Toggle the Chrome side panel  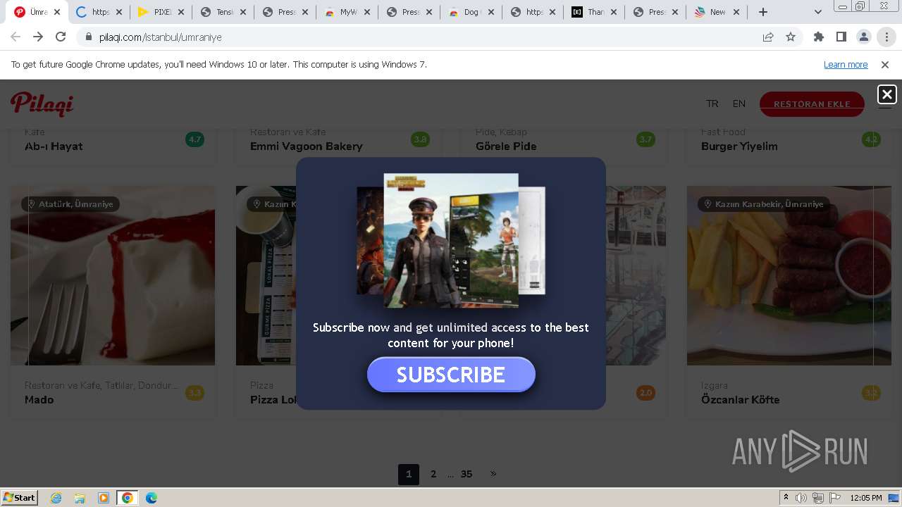pyautogui.click(x=841, y=37)
